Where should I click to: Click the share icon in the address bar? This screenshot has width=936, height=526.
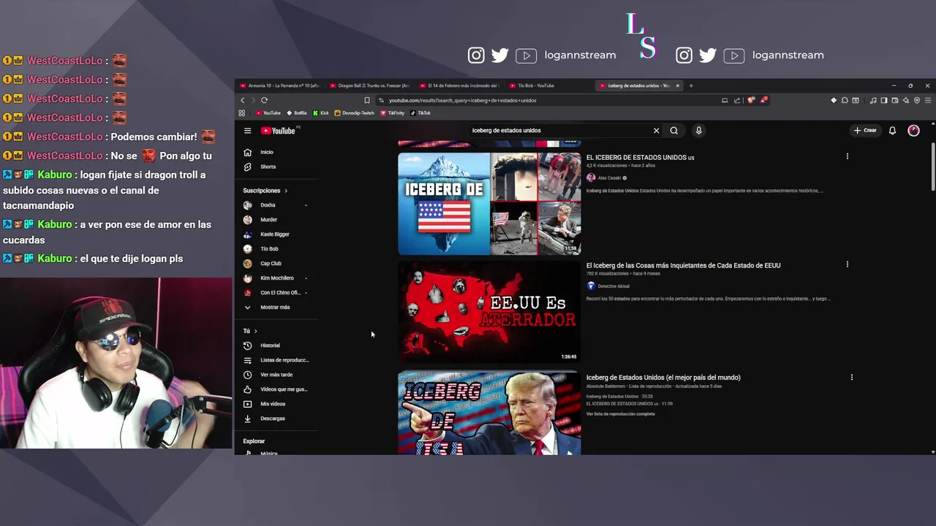pyautogui.click(x=737, y=100)
